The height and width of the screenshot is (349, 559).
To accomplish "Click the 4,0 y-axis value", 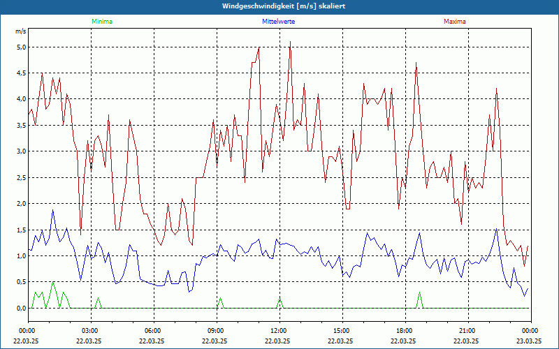I will point(21,99).
